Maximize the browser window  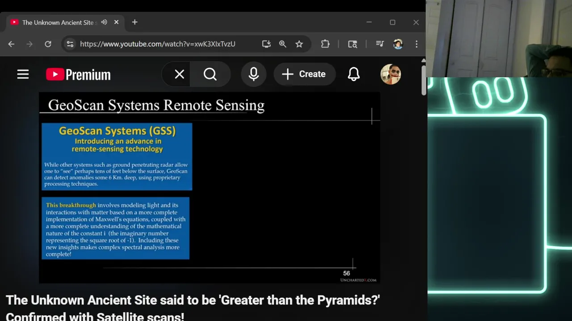click(392, 22)
